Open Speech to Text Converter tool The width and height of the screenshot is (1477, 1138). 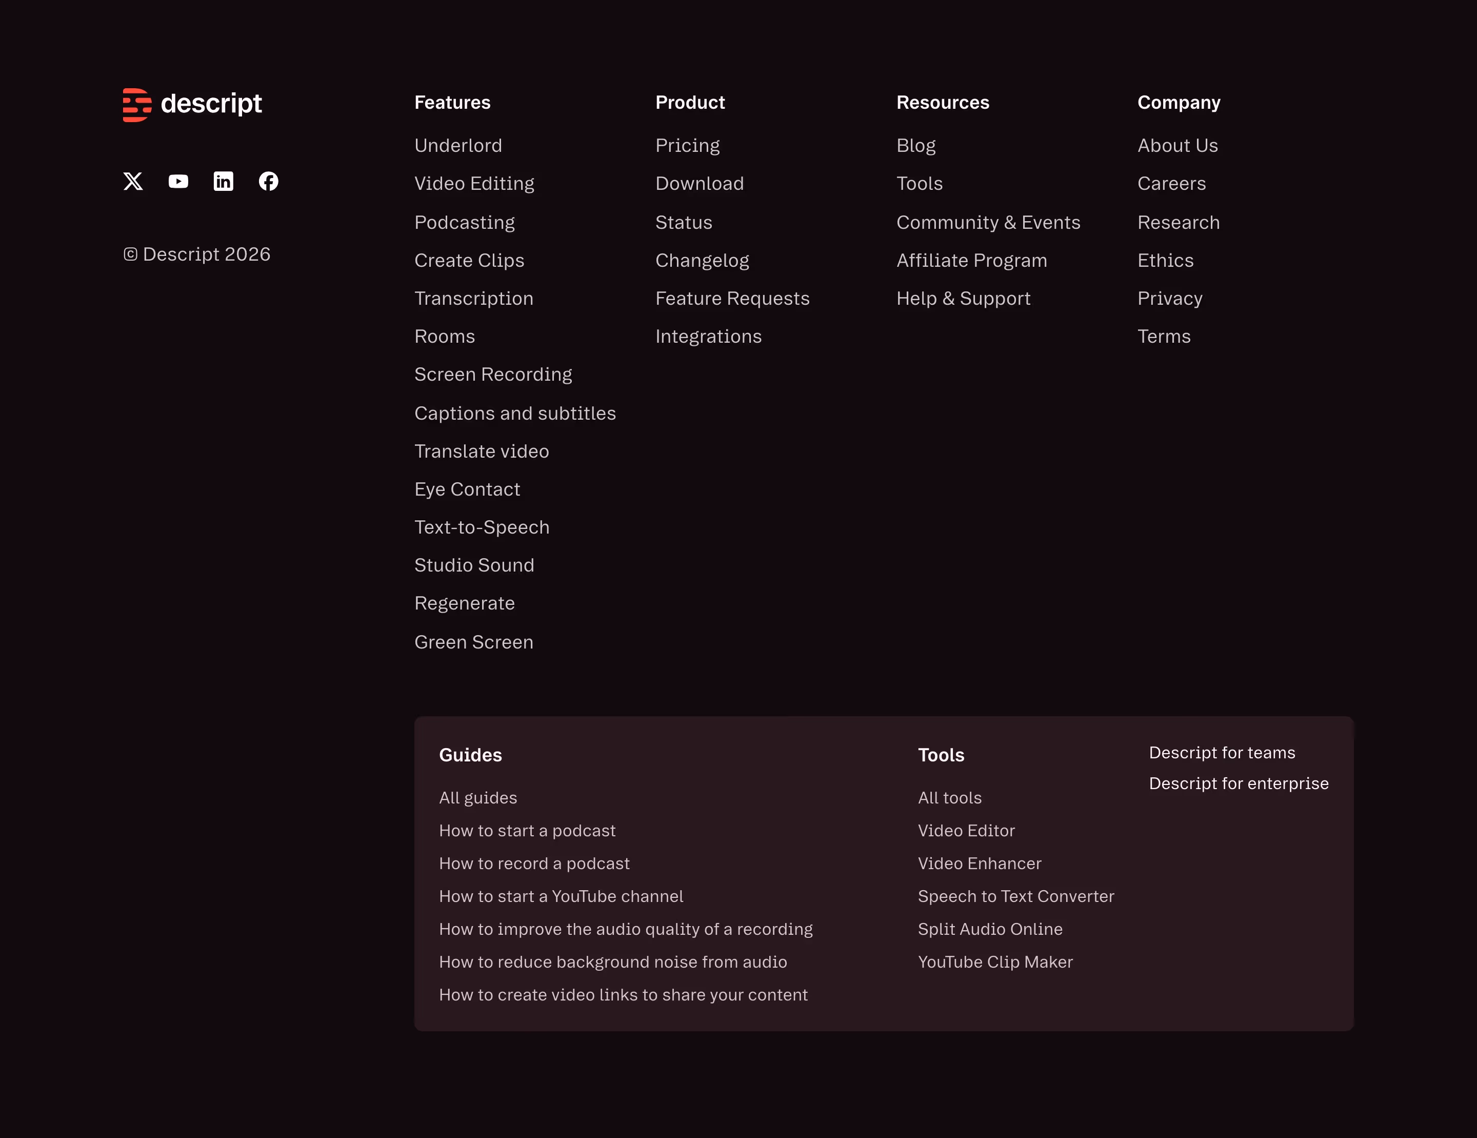pyautogui.click(x=1016, y=896)
